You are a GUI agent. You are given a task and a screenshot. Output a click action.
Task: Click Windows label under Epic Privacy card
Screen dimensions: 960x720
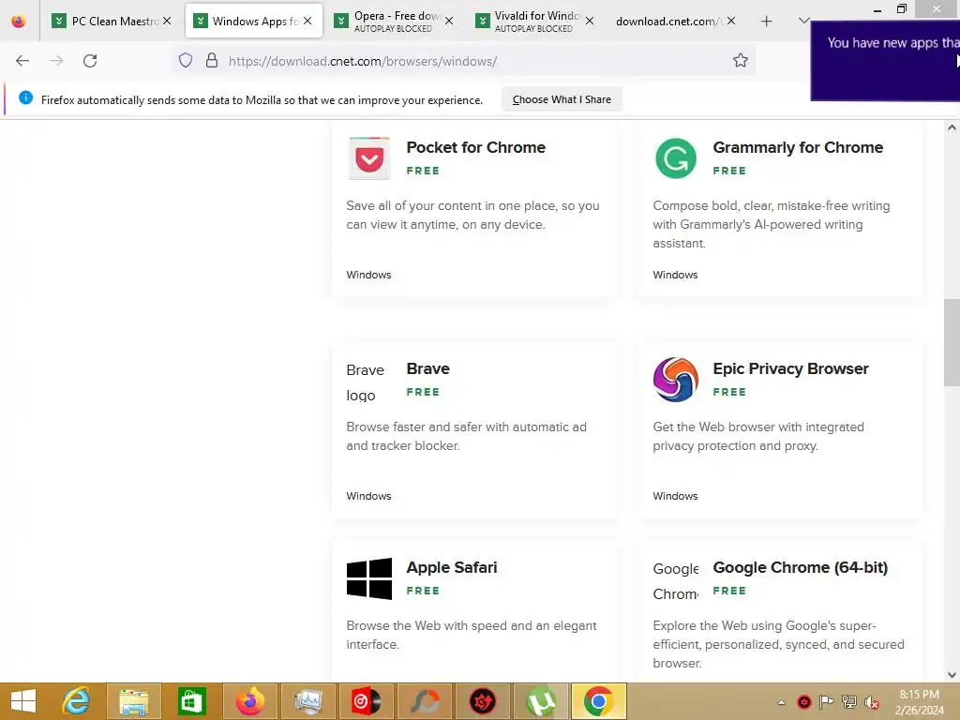[675, 496]
